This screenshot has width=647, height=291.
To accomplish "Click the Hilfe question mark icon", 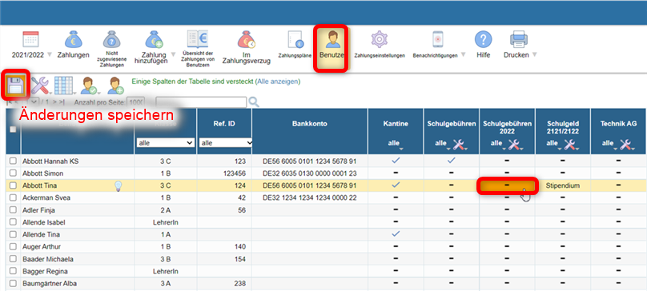I will tap(483, 39).
